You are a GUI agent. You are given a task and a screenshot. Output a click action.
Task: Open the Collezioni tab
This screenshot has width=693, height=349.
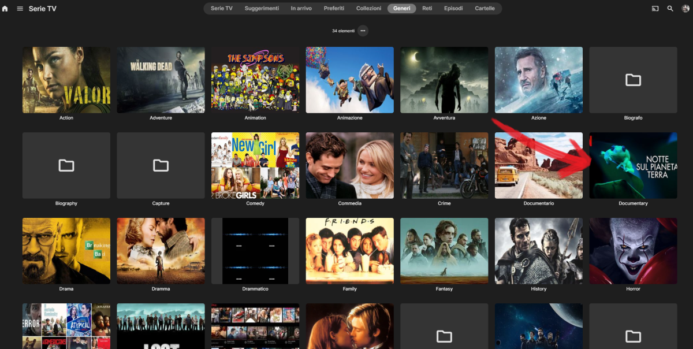click(368, 9)
